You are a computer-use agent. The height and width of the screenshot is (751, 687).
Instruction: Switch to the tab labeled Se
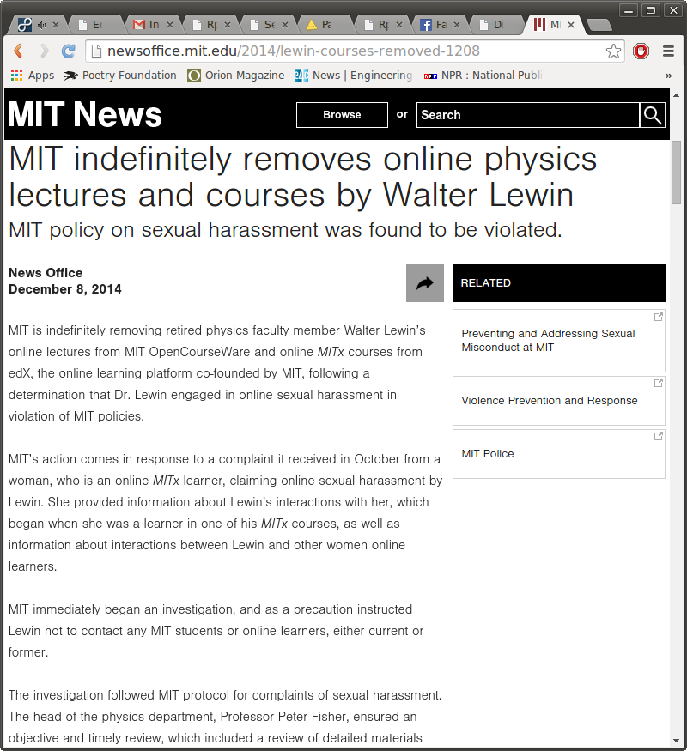click(x=268, y=24)
